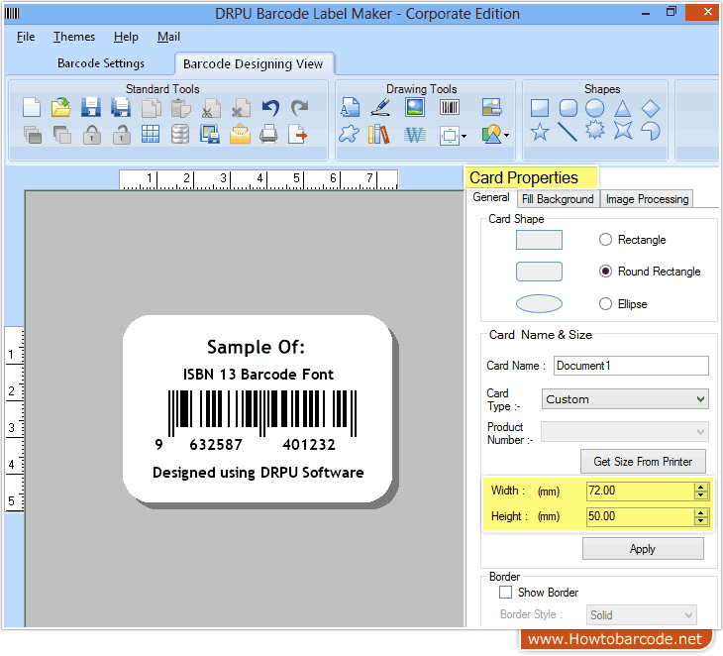723x656 pixels.
Task: Print the label using printer icon
Action: [268, 134]
